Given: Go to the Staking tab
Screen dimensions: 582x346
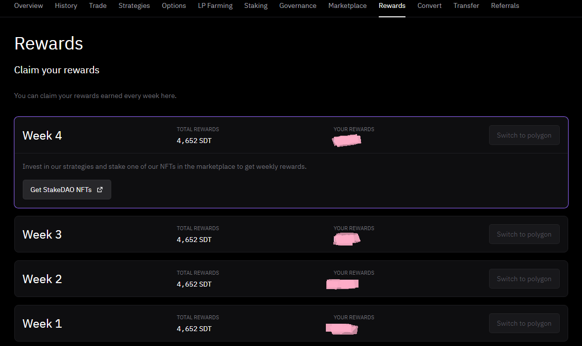Looking at the screenshot, I should pyautogui.click(x=256, y=5).
